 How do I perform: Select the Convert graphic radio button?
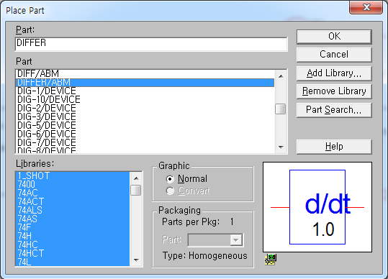[170, 191]
